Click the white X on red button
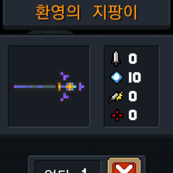The height and width of the screenshot is (173, 173). (x=124, y=168)
